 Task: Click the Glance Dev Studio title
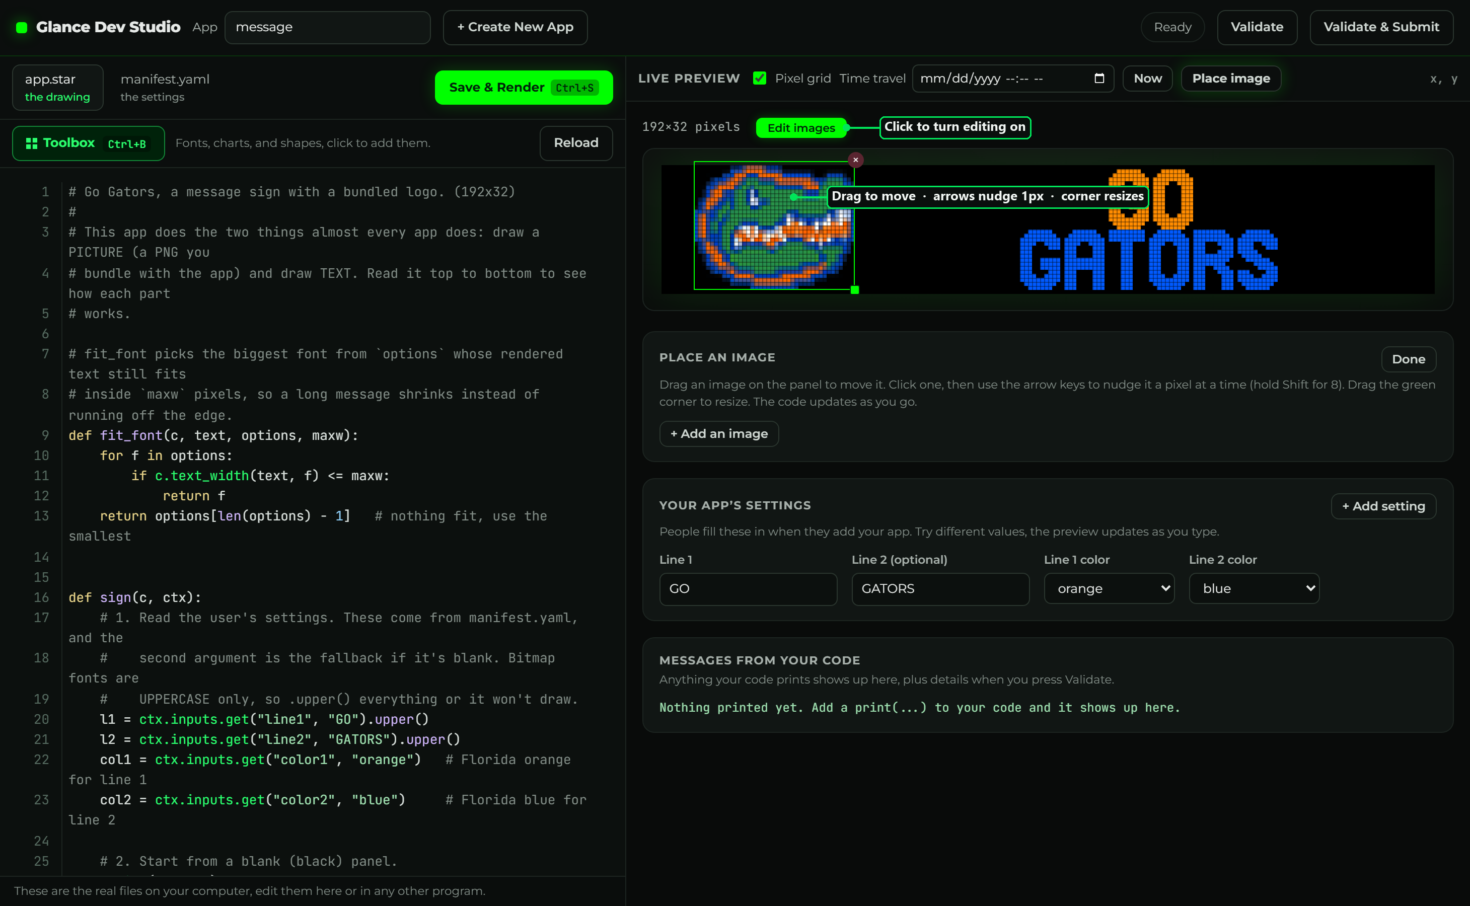tap(108, 28)
